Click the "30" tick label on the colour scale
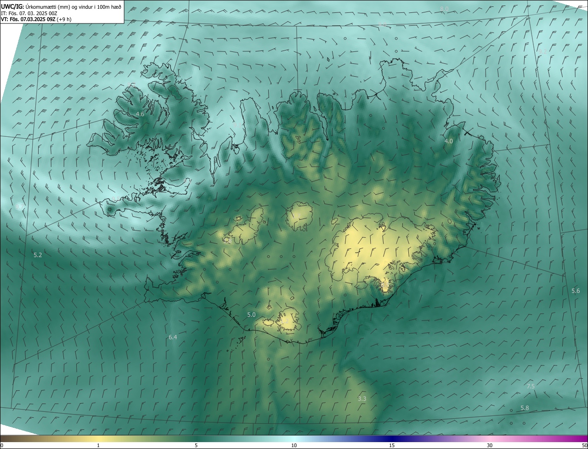Screen dimensions: 588x449 pos(490,445)
